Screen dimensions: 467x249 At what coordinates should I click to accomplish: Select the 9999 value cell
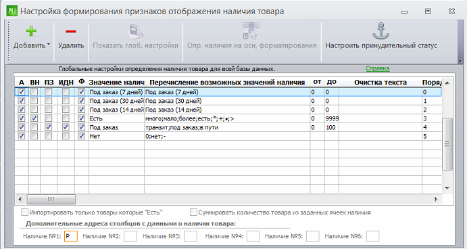pyautogui.click(x=331, y=118)
